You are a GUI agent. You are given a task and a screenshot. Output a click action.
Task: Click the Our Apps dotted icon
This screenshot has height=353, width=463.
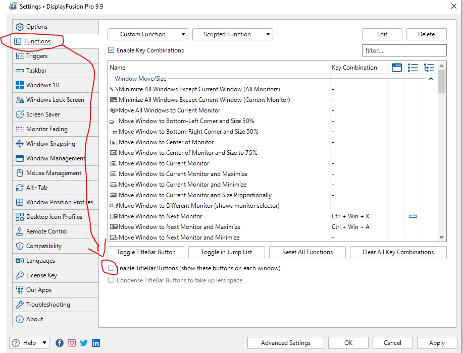20,290
